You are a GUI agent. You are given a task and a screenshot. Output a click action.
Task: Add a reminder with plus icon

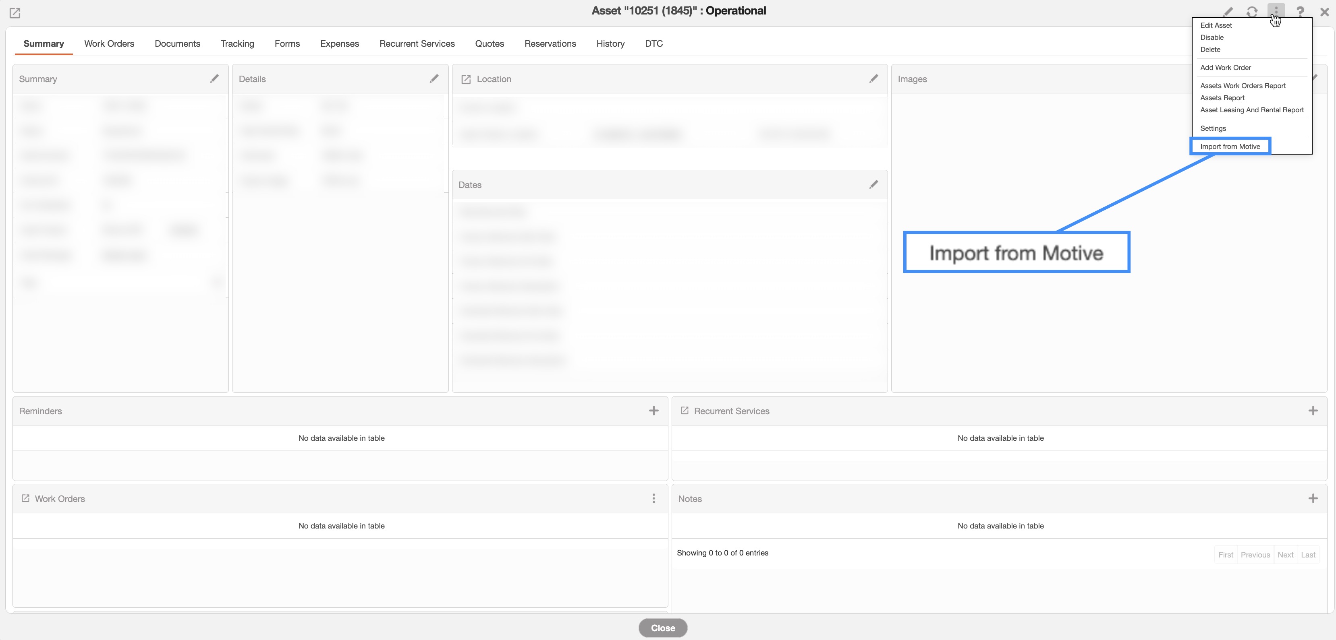[653, 411]
